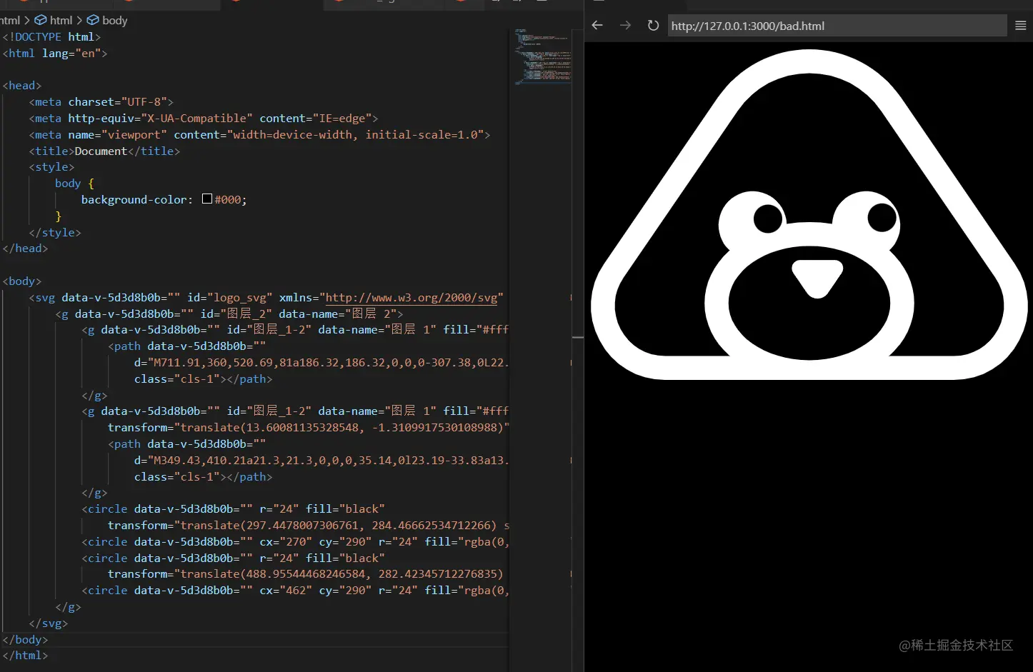Select the body breadcrumb item
1033x672 pixels.
(107, 20)
